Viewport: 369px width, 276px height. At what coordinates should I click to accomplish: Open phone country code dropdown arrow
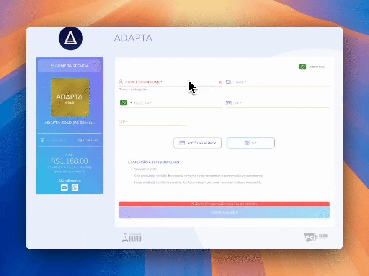(x=131, y=103)
